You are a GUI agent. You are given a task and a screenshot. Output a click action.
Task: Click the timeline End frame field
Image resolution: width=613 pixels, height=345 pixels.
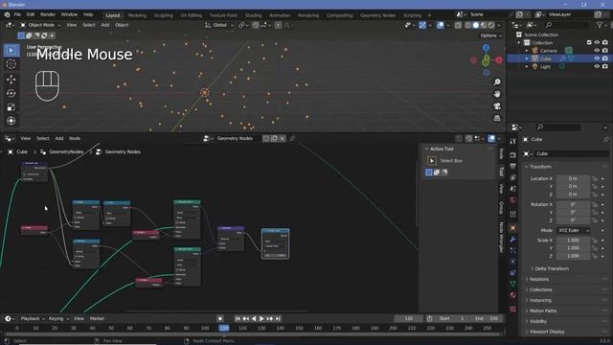pyautogui.click(x=488, y=319)
